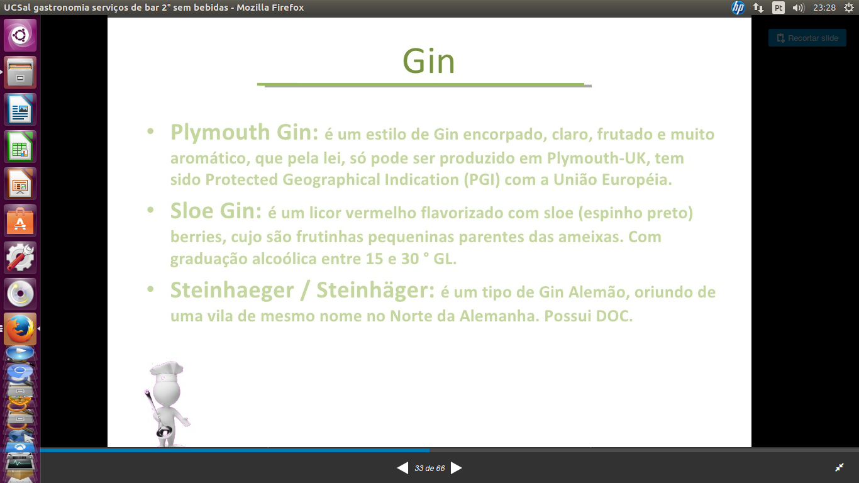Select the Firefox icon in the launcher
859x483 pixels.
20,329
